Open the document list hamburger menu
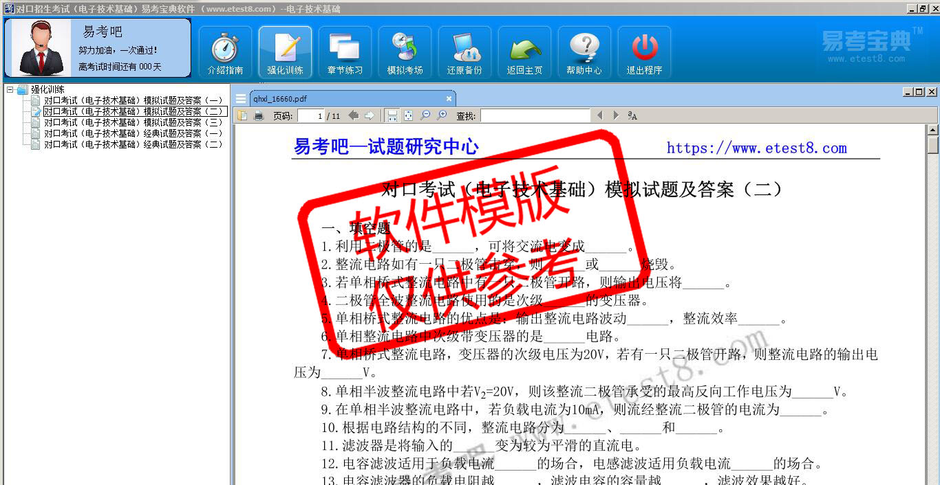 click(x=241, y=99)
